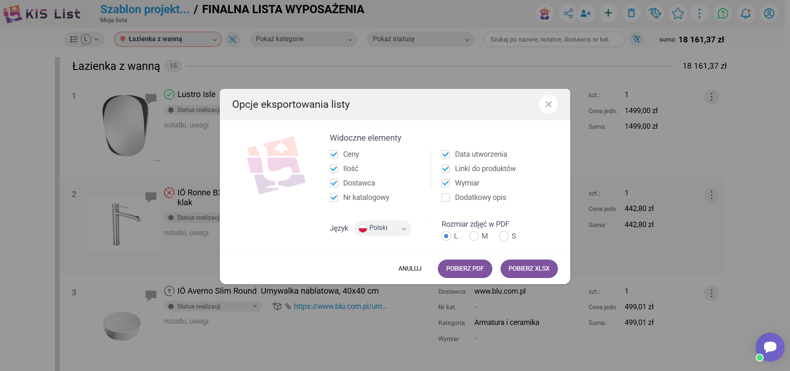Enable the Dodatkowy opis checkbox

445,197
